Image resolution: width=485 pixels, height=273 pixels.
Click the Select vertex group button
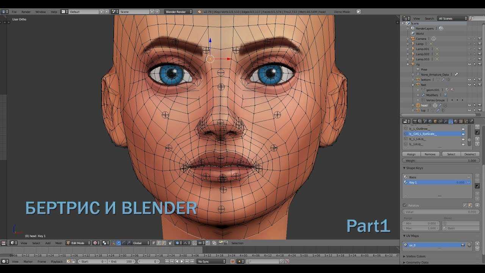click(x=451, y=154)
